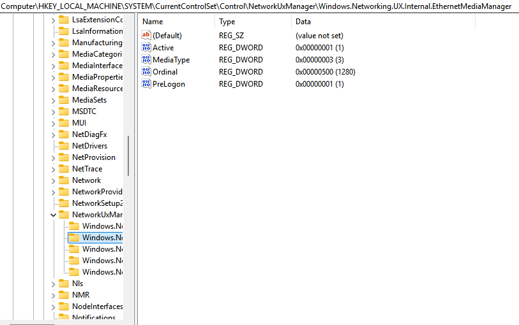
Task: Click the Network folder icon
Action: pos(64,180)
